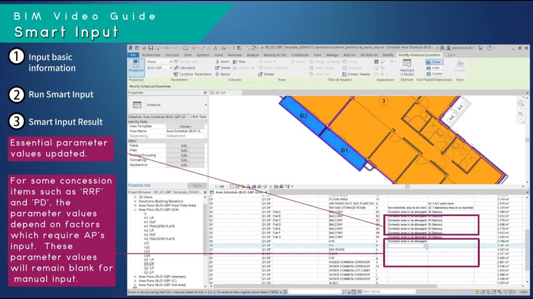This screenshot has width=533, height=299.
Task: Switch to the Massing & Site tab
Action: pyautogui.click(x=275, y=55)
